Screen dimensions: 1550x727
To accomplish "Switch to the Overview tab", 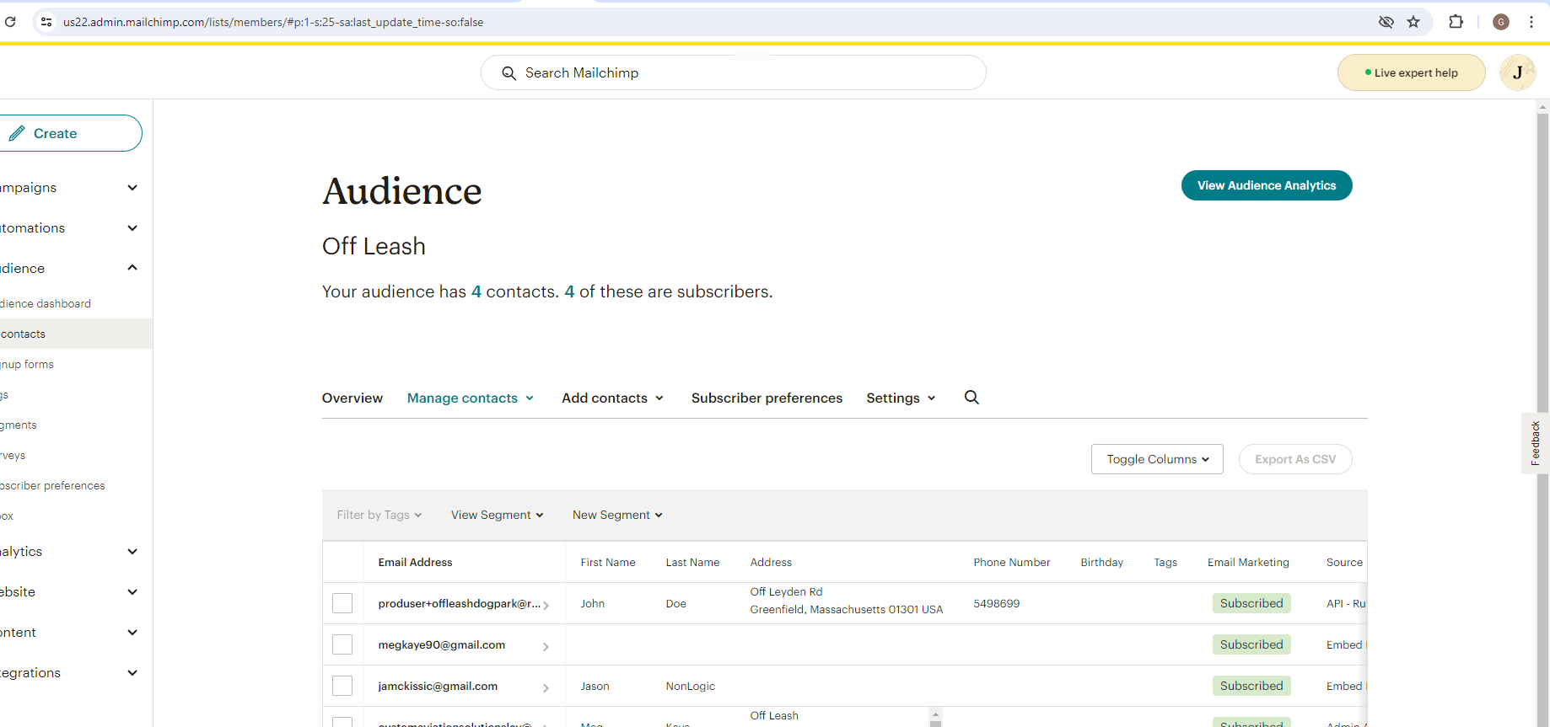I will pos(352,398).
